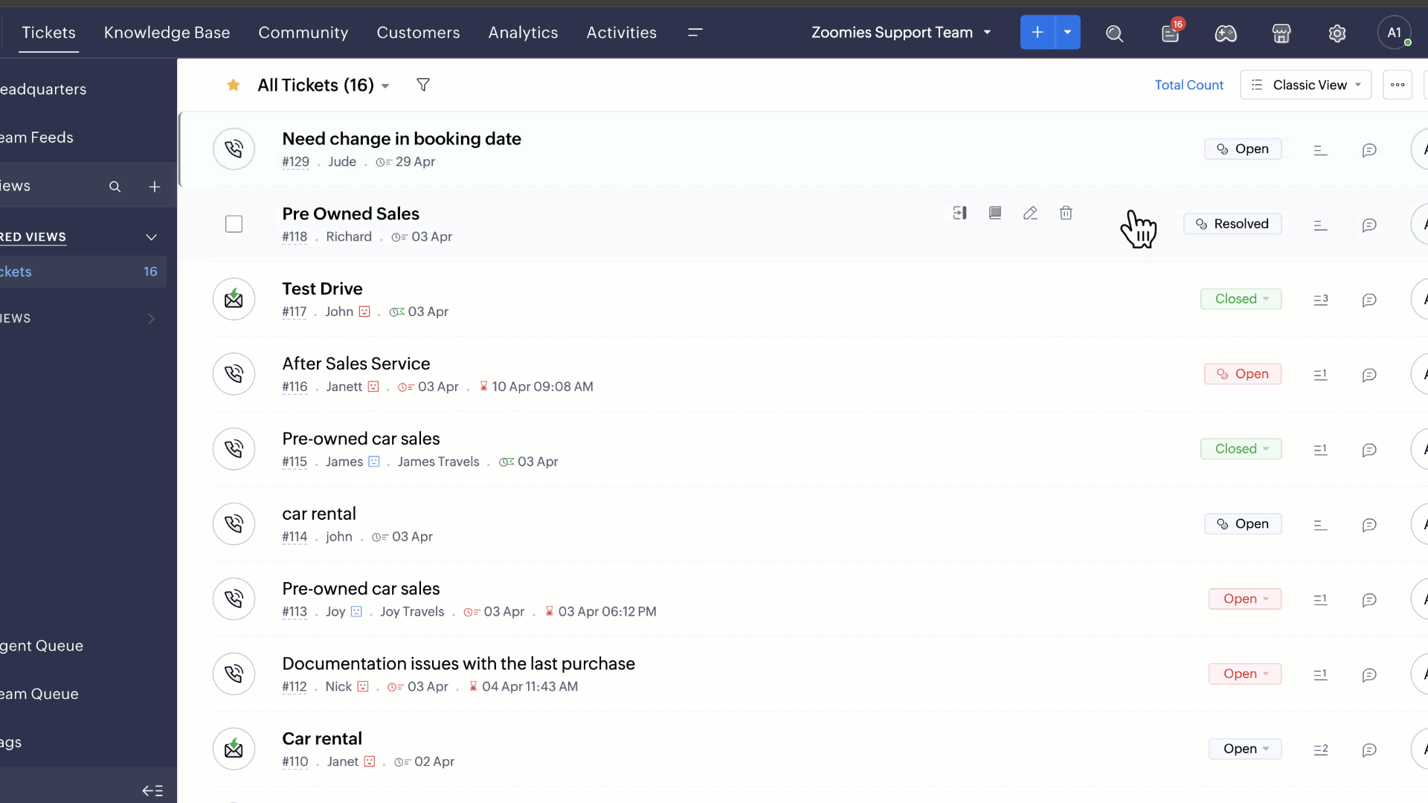Open the Analytics tab
The image size is (1428, 803).
click(x=523, y=33)
